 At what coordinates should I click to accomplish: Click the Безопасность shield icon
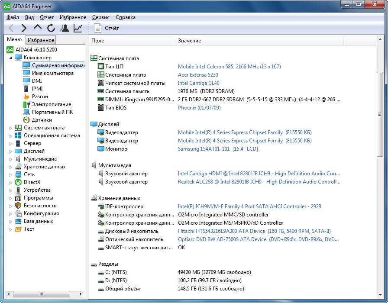18,206
